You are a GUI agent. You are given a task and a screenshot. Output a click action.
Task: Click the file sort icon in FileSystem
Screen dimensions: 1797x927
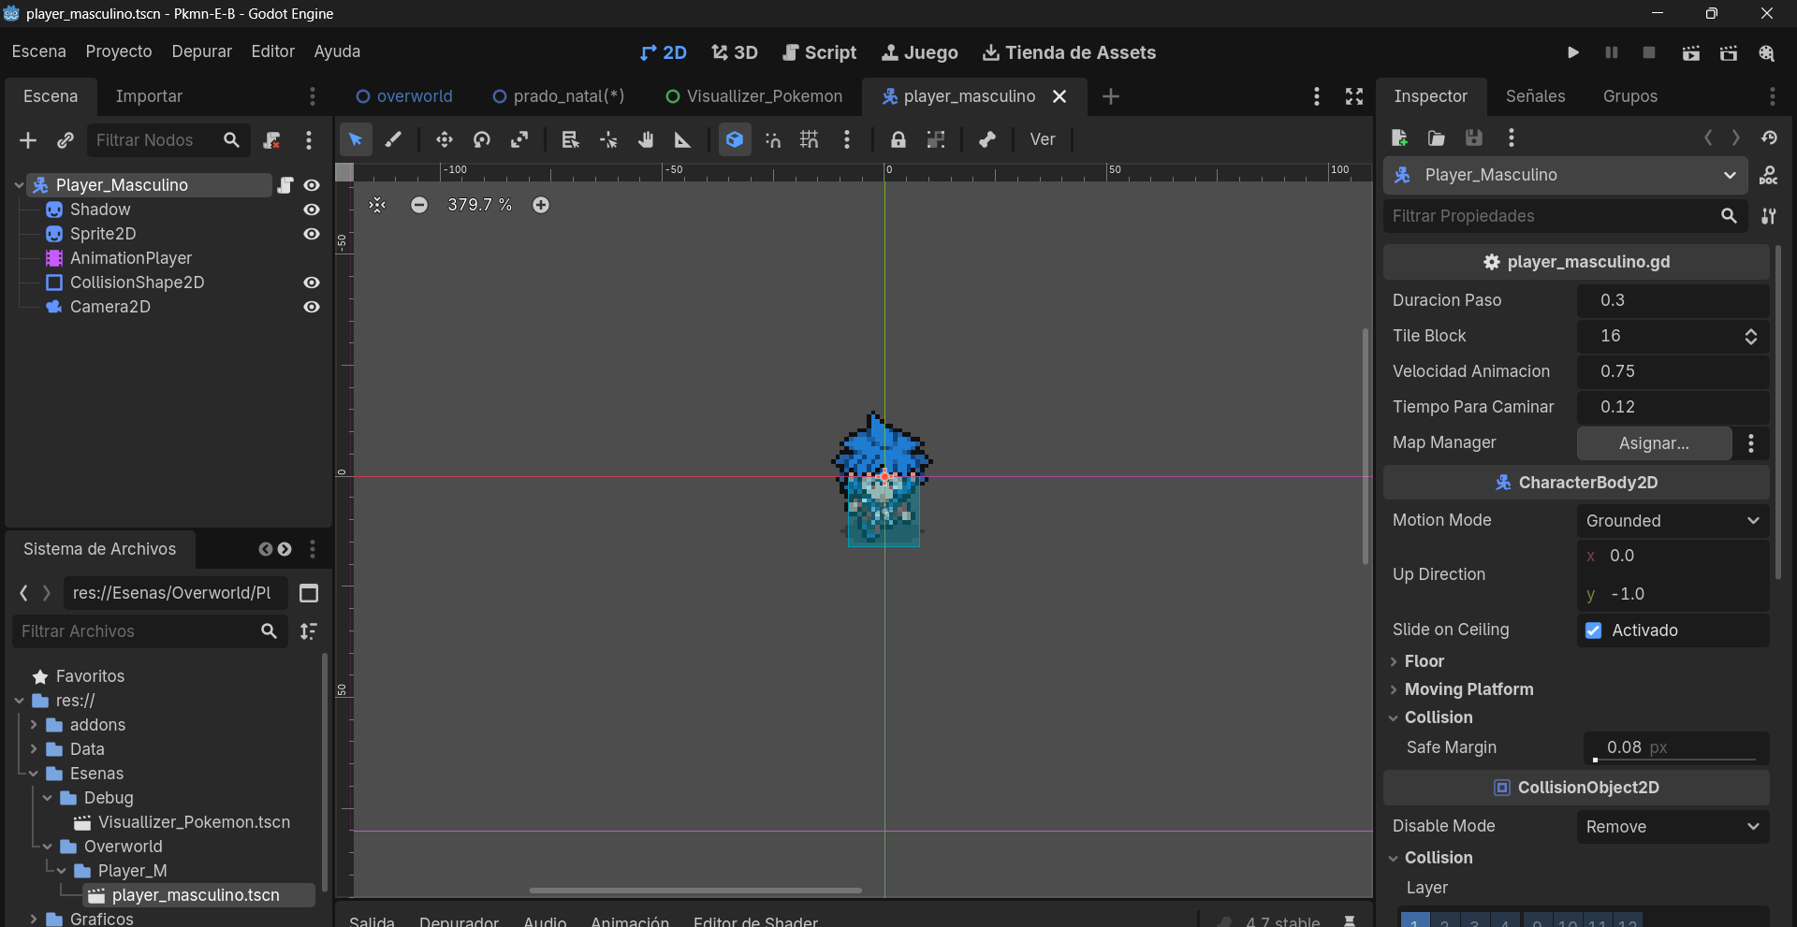pos(309,631)
